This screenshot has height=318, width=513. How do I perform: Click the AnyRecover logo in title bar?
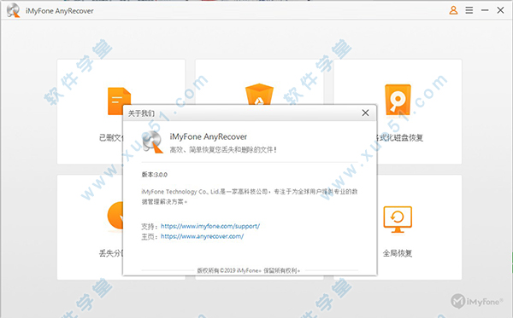click(14, 10)
